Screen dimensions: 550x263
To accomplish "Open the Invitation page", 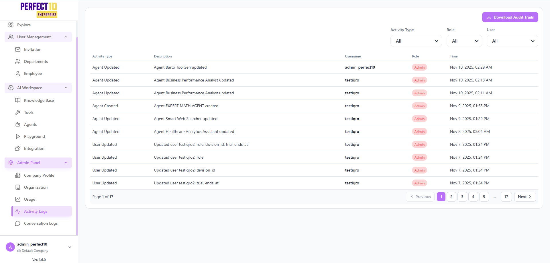I will 42,49.
